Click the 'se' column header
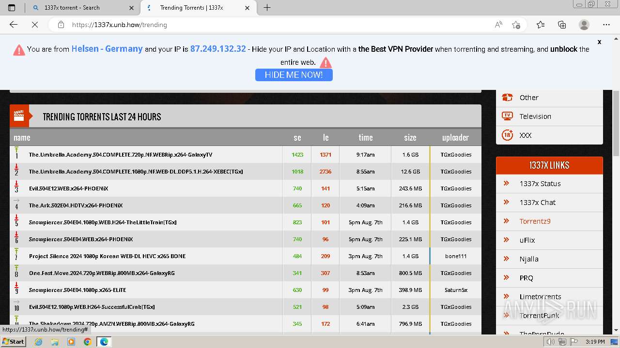 click(297, 137)
